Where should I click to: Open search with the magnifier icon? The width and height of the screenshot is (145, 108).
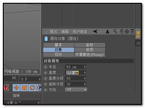(115, 31)
